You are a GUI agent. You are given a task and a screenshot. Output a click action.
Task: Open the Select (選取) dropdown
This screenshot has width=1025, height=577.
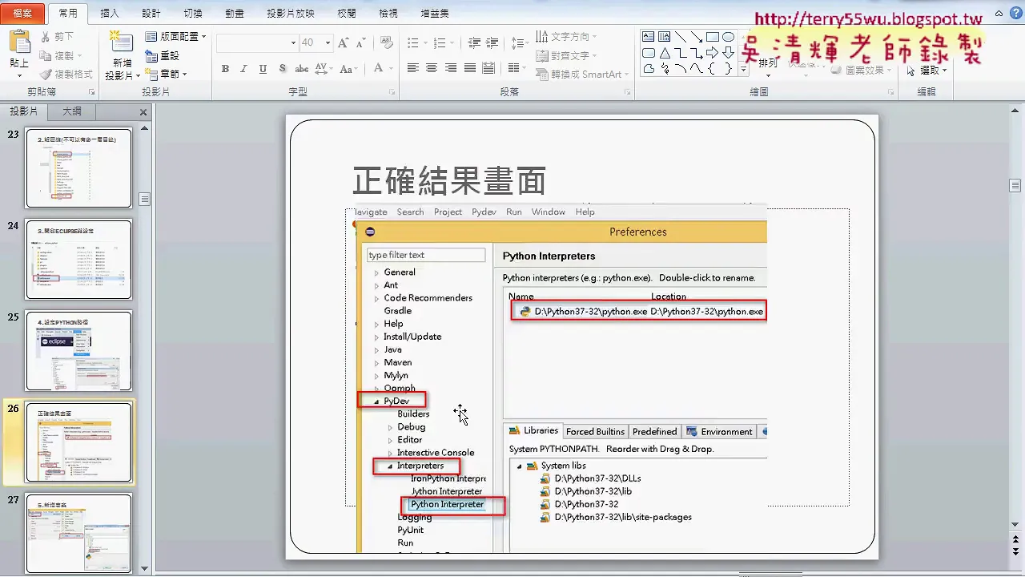[927, 71]
